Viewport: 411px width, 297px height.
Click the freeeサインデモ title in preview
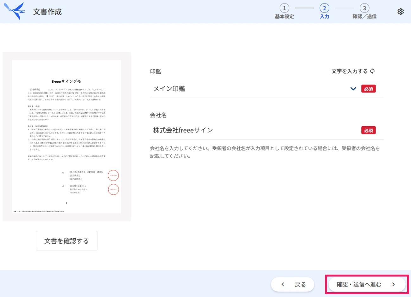point(66,81)
